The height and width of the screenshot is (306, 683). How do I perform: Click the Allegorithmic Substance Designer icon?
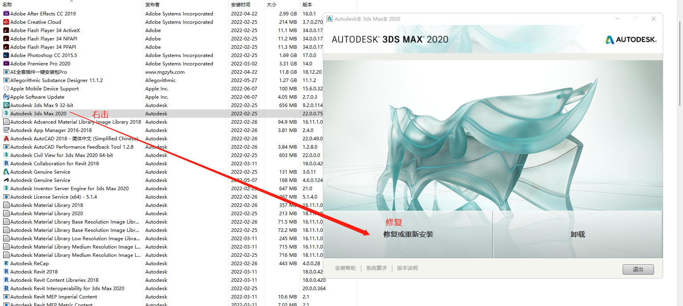tap(6, 80)
